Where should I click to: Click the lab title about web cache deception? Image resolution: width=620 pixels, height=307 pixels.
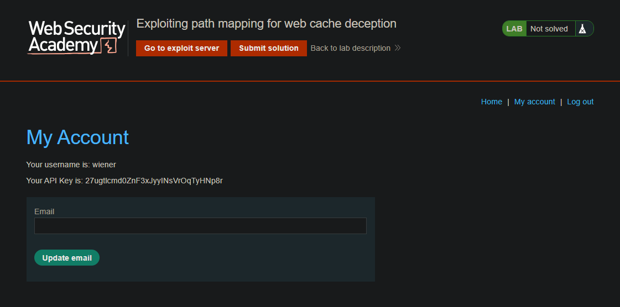[266, 24]
